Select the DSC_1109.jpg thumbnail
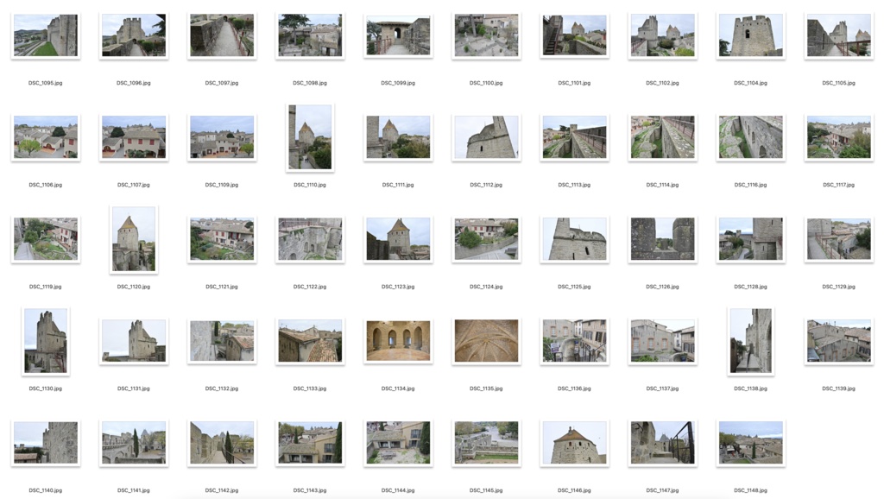Screen dimensions: 884x499 [x=222, y=137]
